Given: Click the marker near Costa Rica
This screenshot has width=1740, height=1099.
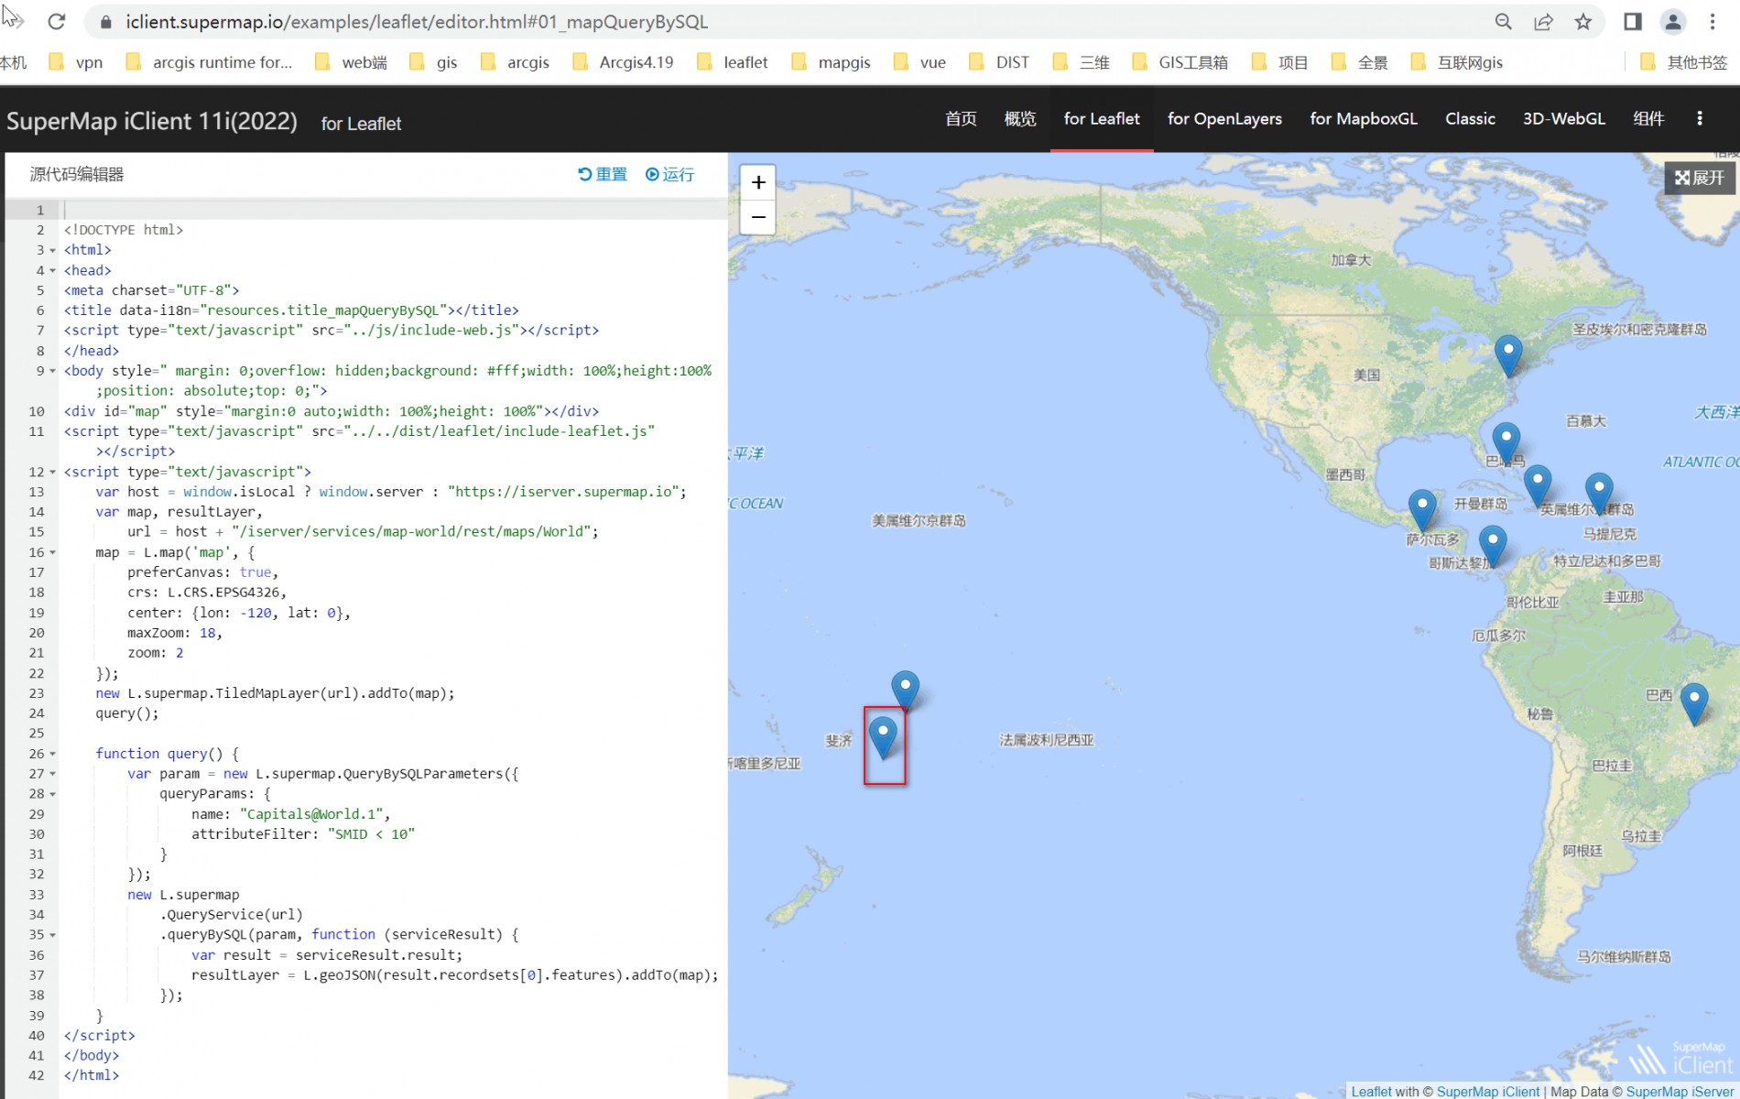Looking at the screenshot, I should pos(1493,548).
